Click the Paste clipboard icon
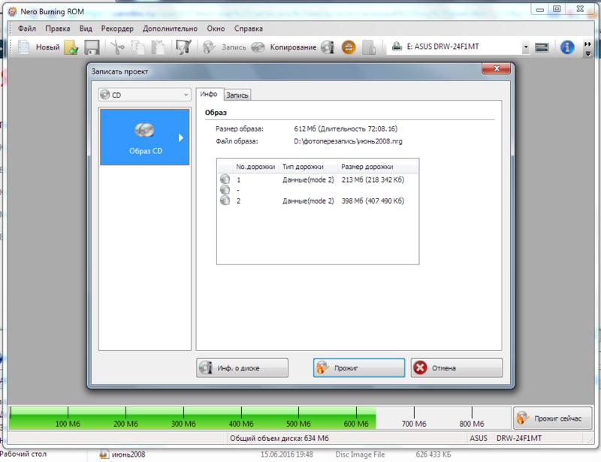This screenshot has height=462, width=601. click(x=158, y=47)
